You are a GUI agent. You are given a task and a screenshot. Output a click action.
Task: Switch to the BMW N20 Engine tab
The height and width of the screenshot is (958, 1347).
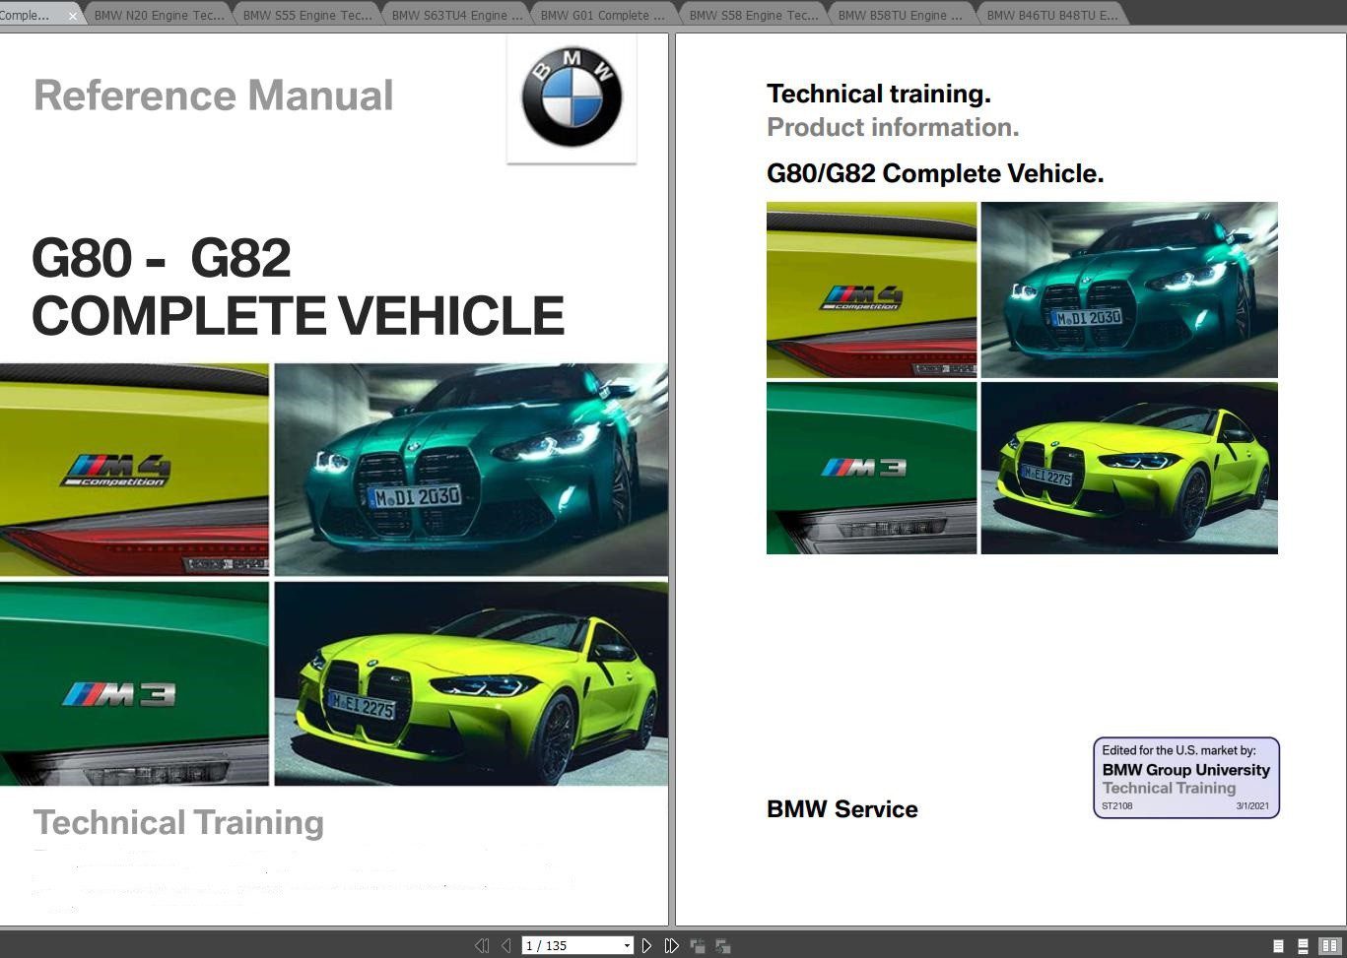[160, 15]
